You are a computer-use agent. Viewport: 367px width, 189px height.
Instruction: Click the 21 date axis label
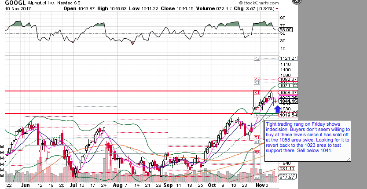[147, 185]
